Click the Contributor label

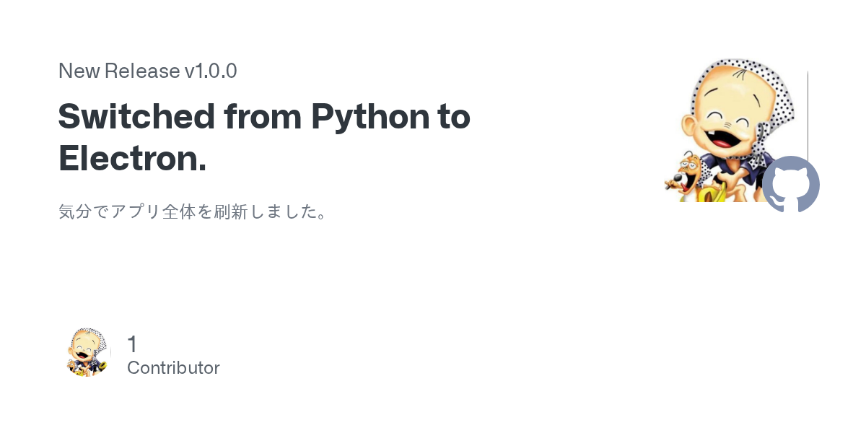tap(173, 368)
